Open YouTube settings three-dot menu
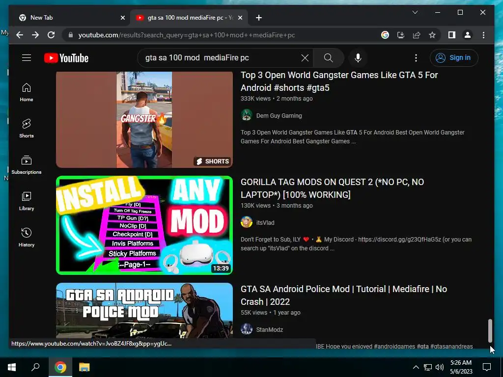This screenshot has height=377, width=503. tap(416, 58)
